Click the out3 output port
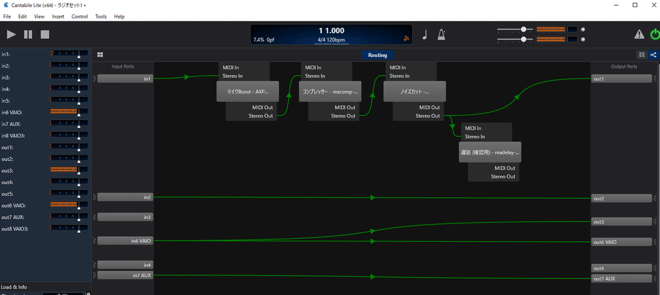The height and width of the screenshot is (295, 660). point(622,222)
